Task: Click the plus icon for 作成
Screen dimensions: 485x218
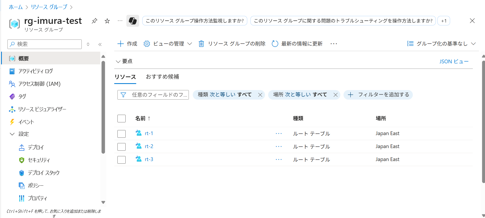Action: coord(120,44)
